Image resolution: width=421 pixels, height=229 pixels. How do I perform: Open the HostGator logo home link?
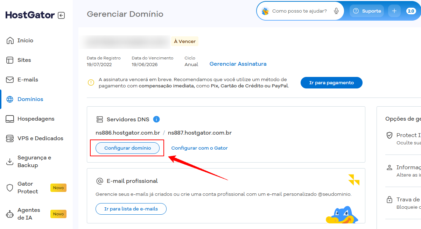(x=30, y=15)
